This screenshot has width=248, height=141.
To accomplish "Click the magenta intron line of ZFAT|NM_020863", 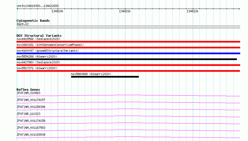I will (128, 95).
